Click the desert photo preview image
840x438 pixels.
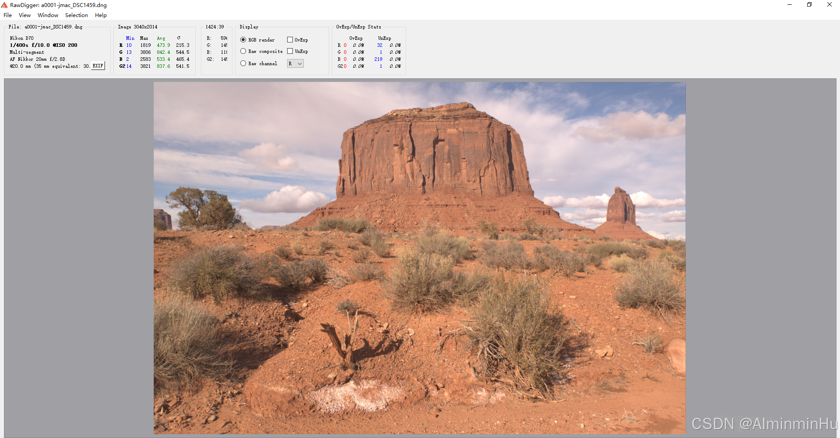[x=419, y=258]
